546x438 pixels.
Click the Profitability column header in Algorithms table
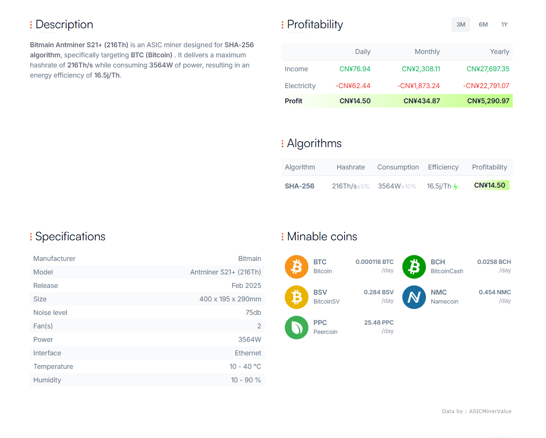pyautogui.click(x=490, y=167)
